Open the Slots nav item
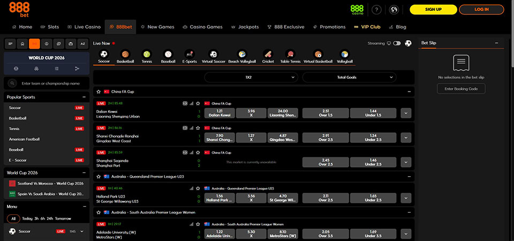The height and width of the screenshot is (241, 514). (50, 27)
